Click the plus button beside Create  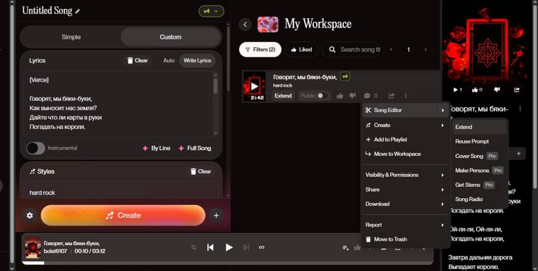click(216, 216)
